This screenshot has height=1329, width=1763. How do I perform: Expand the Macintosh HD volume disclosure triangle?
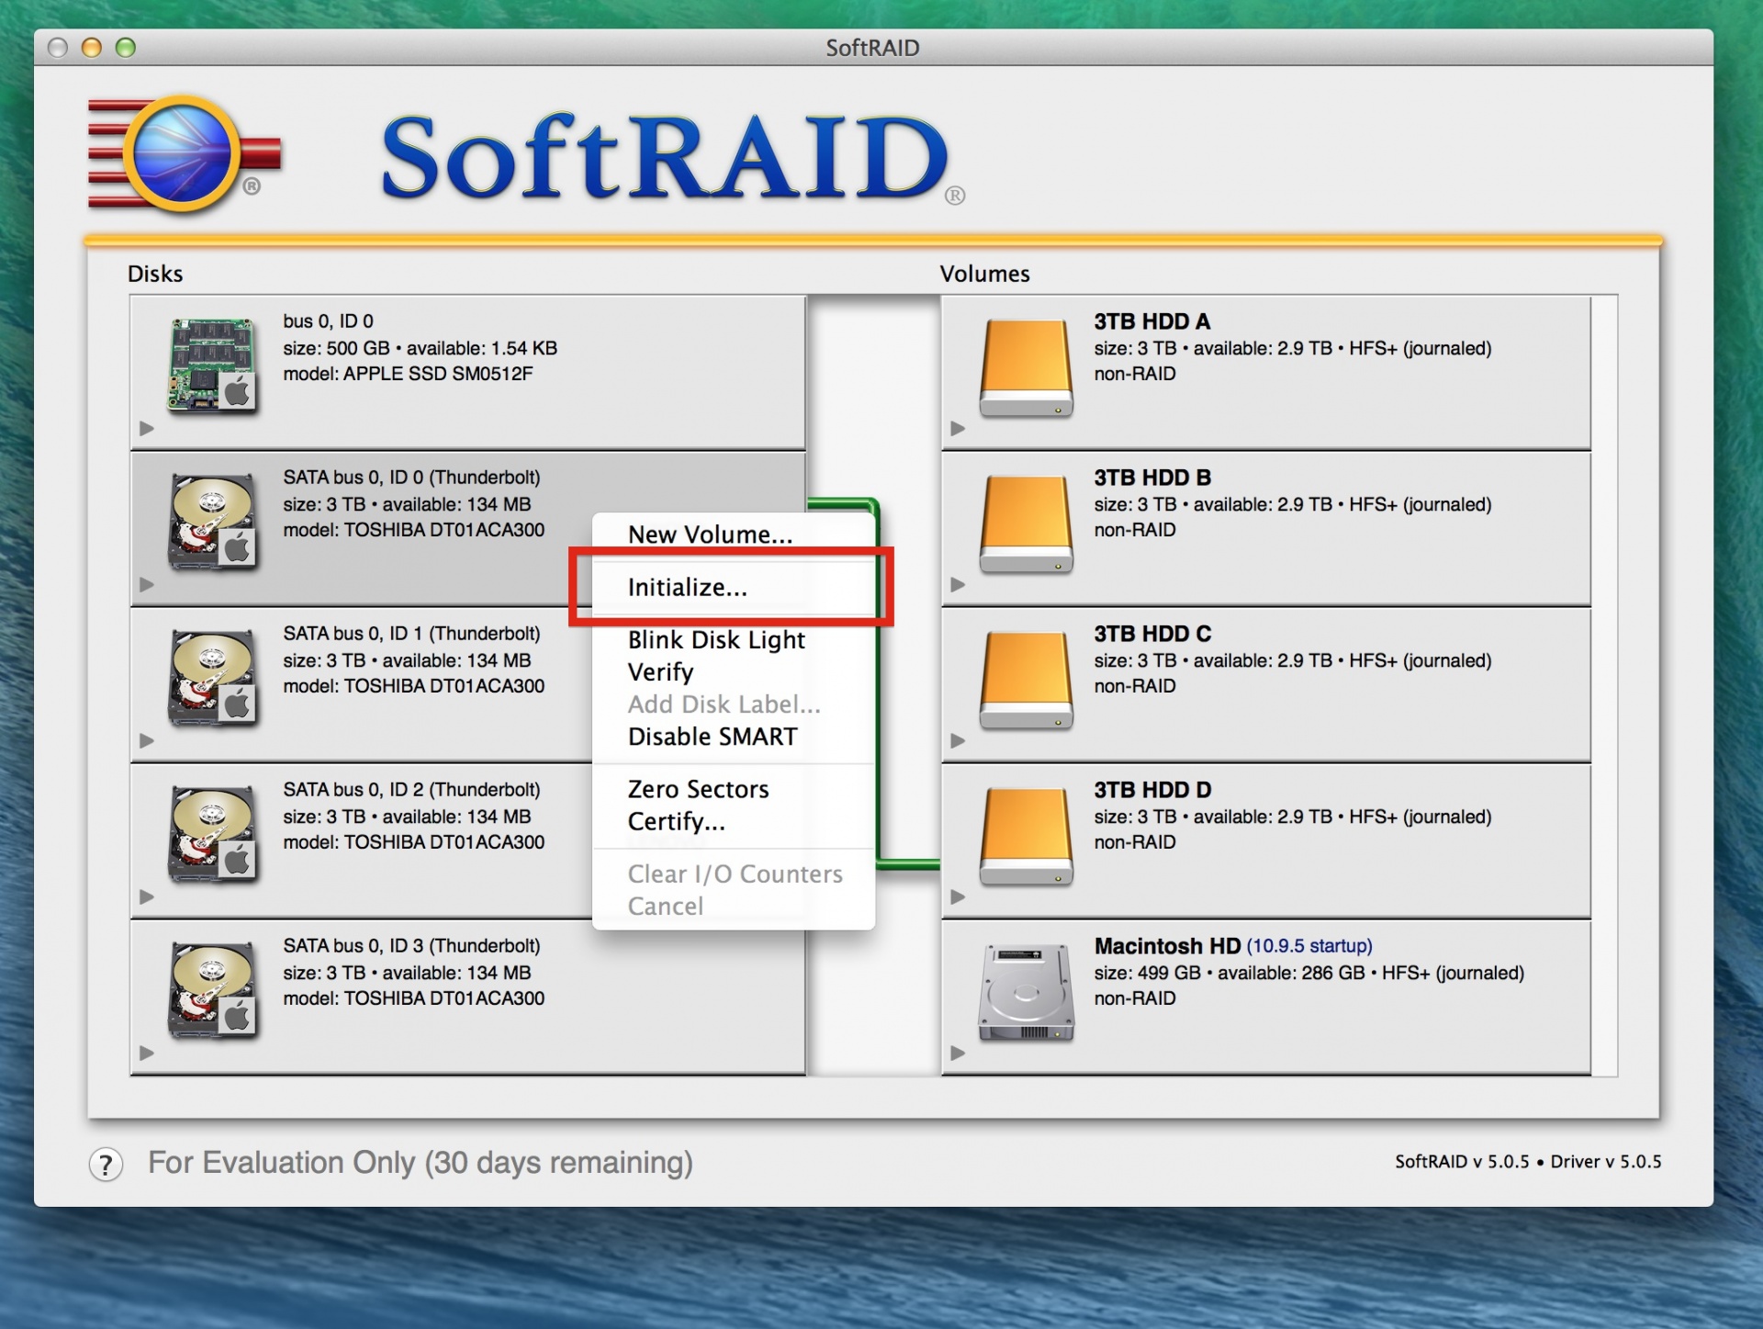pyautogui.click(x=958, y=1053)
